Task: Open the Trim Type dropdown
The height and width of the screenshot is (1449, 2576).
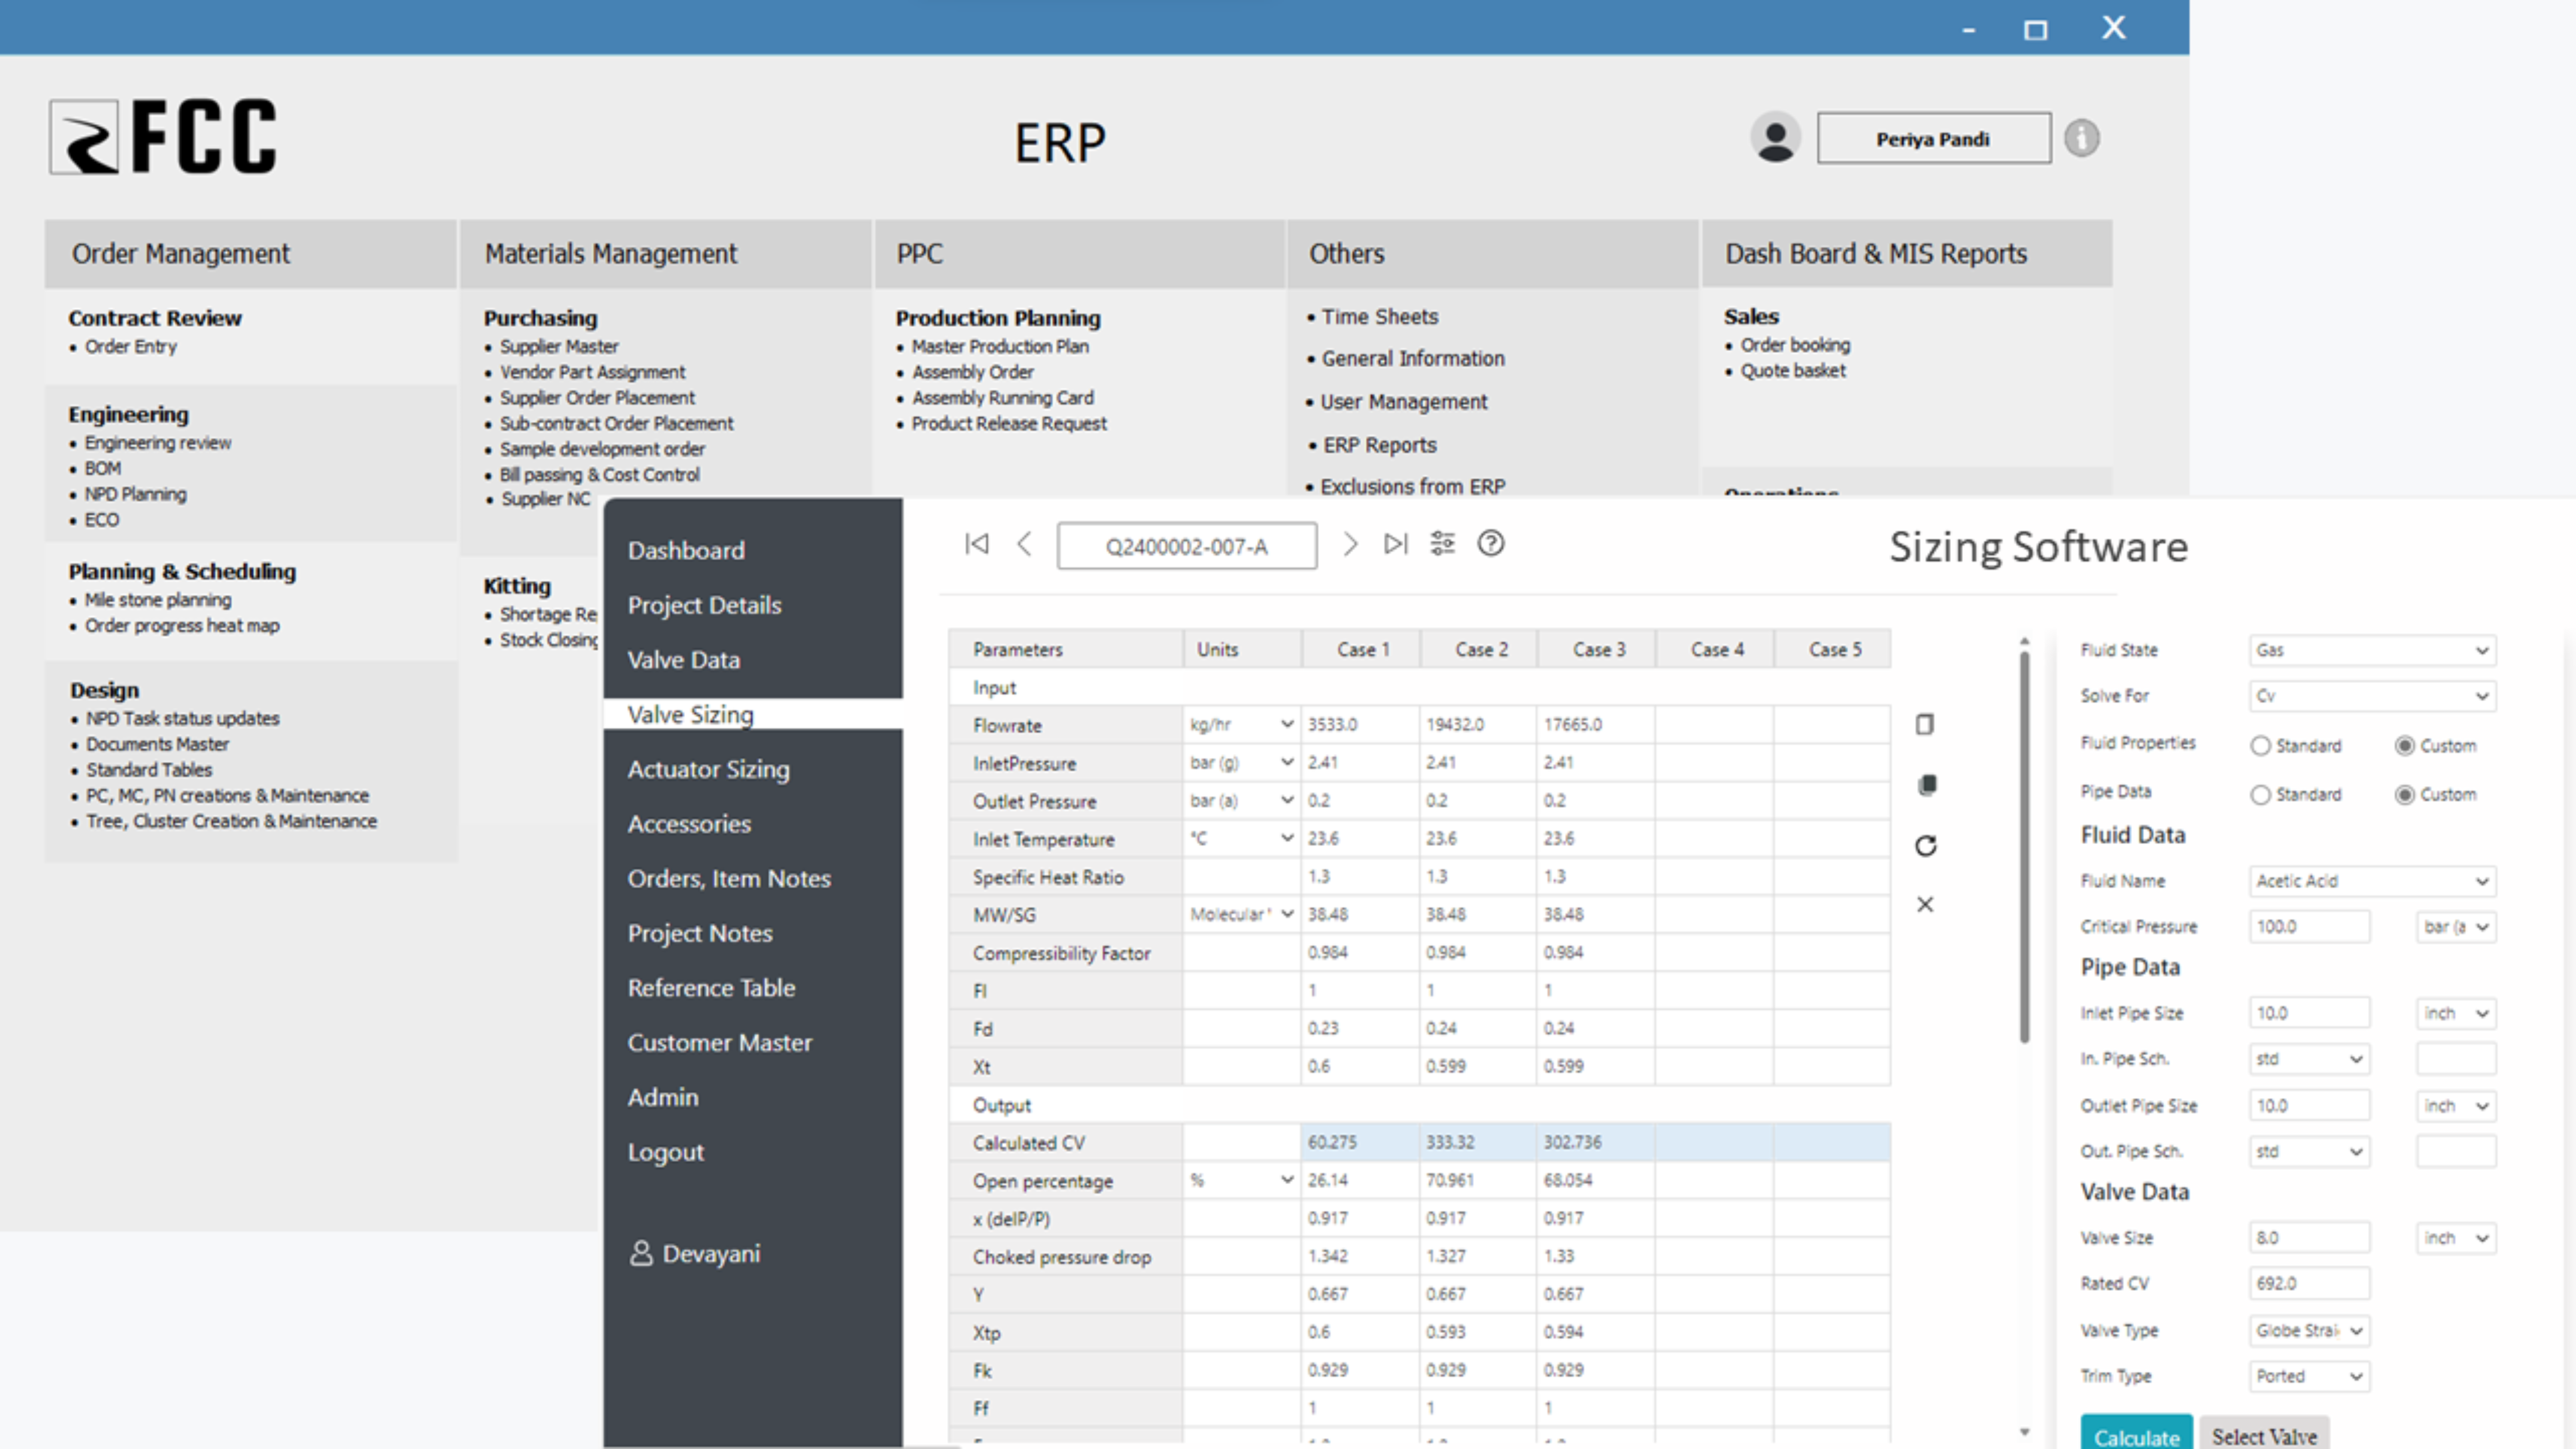Action: 2308,1376
